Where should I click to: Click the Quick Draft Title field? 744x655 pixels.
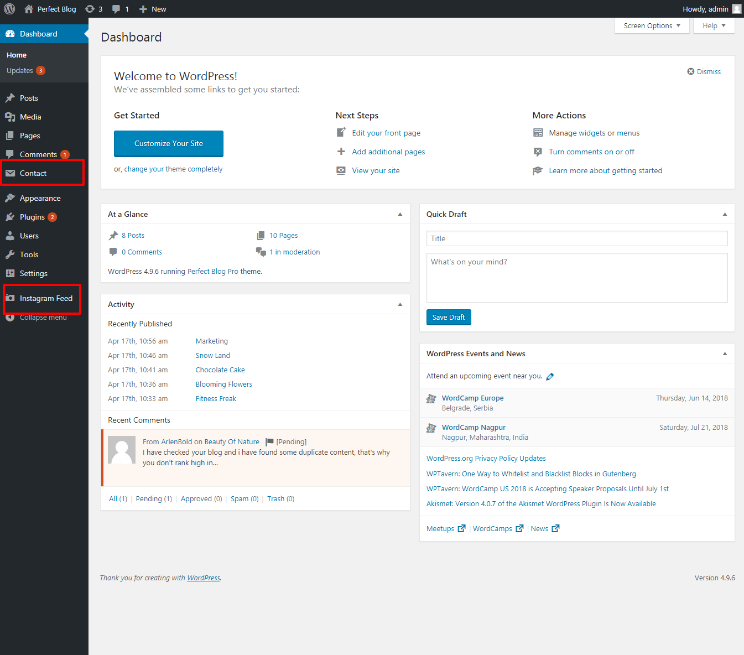[x=576, y=238]
